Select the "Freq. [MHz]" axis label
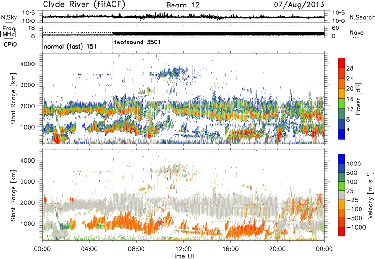375x259 pixels. pyautogui.click(x=9, y=31)
